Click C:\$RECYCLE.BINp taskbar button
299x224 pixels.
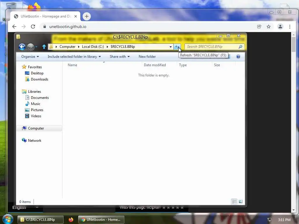[x=40, y=220]
